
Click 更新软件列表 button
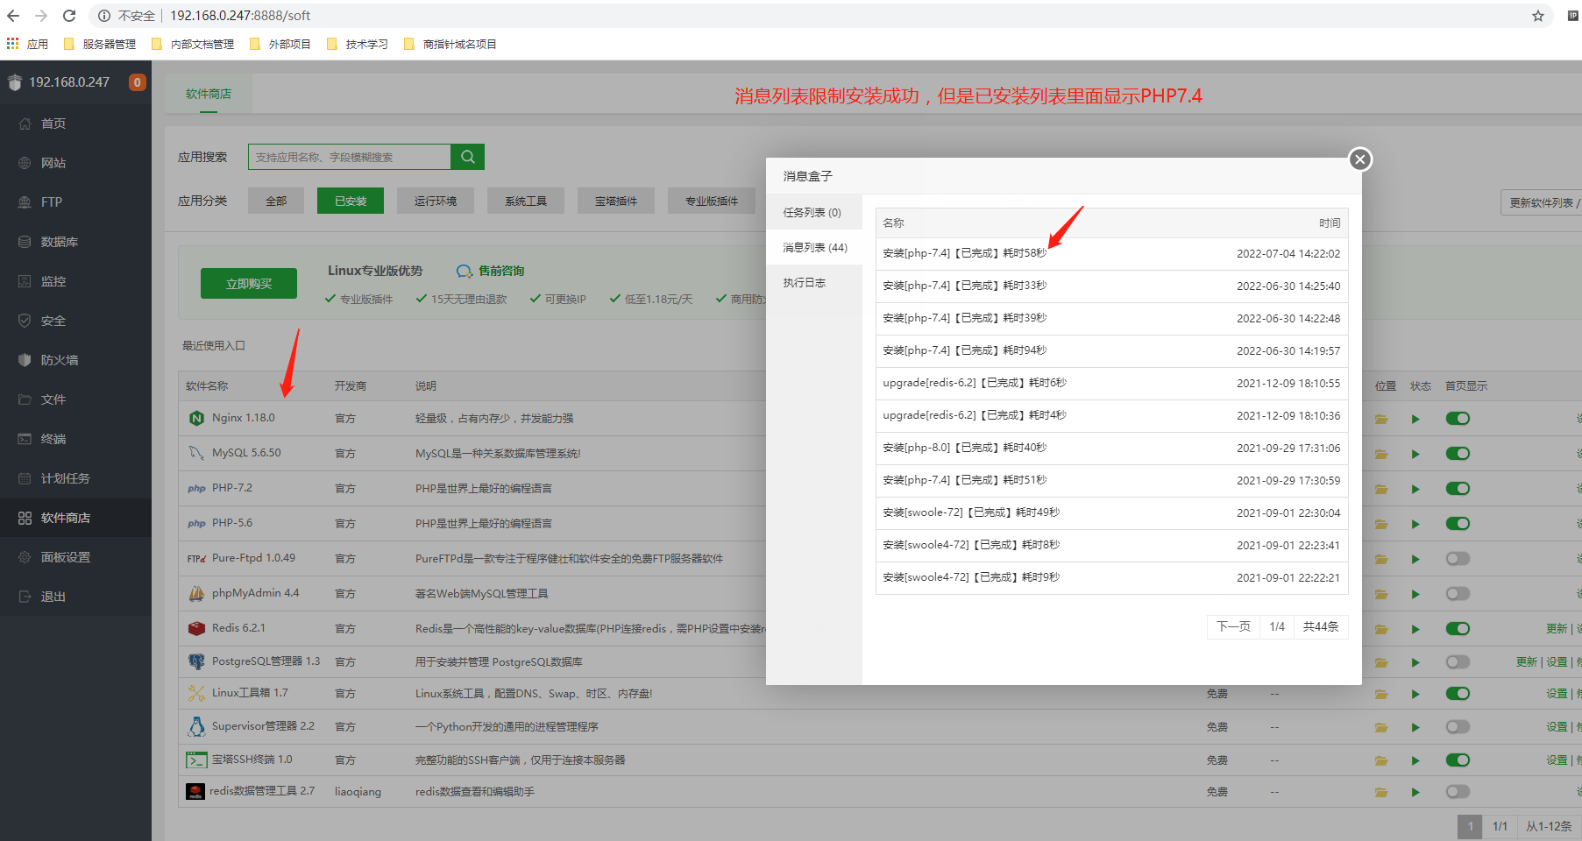click(x=1541, y=202)
